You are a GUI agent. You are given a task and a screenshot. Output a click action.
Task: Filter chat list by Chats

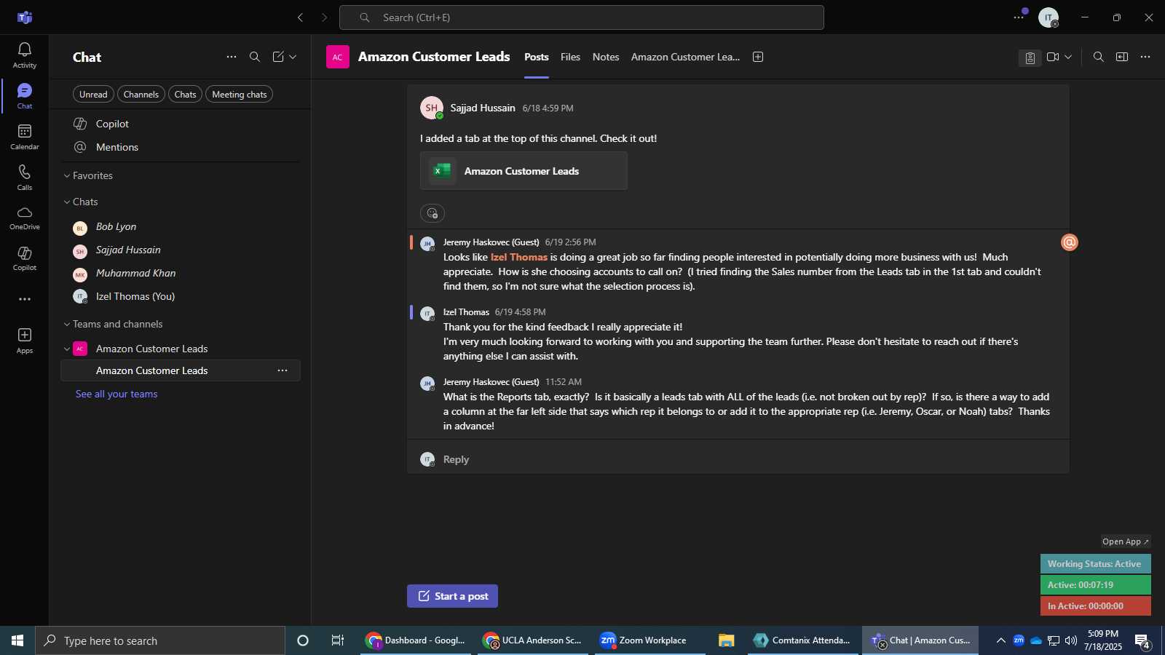click(x=186, y=95)
